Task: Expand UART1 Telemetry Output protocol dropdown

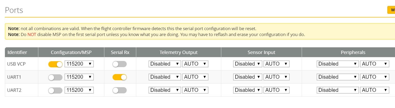Action: pos(164,77)
